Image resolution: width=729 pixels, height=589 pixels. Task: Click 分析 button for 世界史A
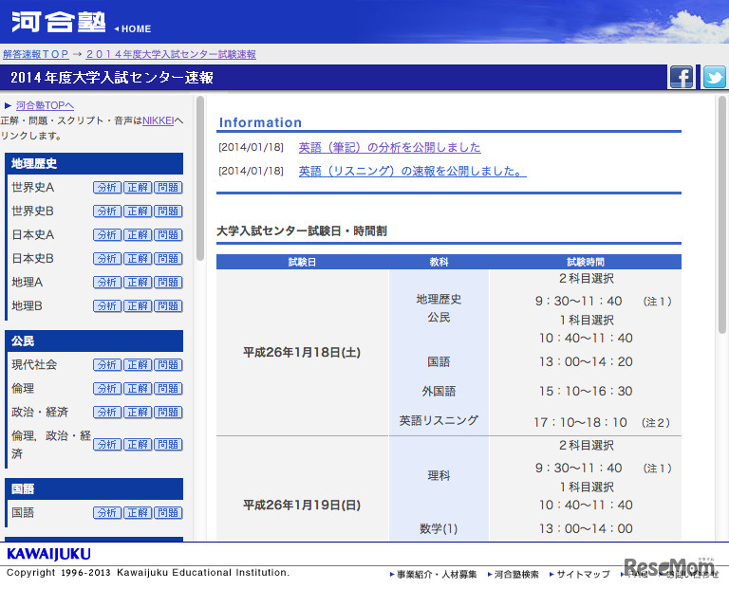pos(107,187)
